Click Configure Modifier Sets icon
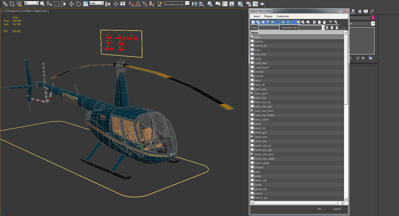The height and width of the screenshot is (216, 399). 371,58
